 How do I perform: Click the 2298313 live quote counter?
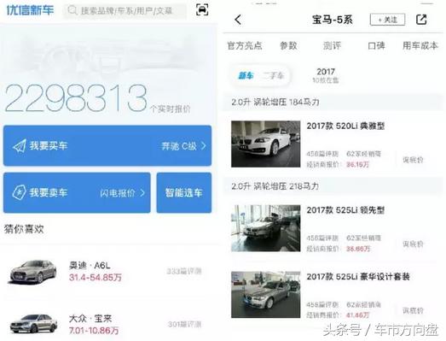click(76, 98)
